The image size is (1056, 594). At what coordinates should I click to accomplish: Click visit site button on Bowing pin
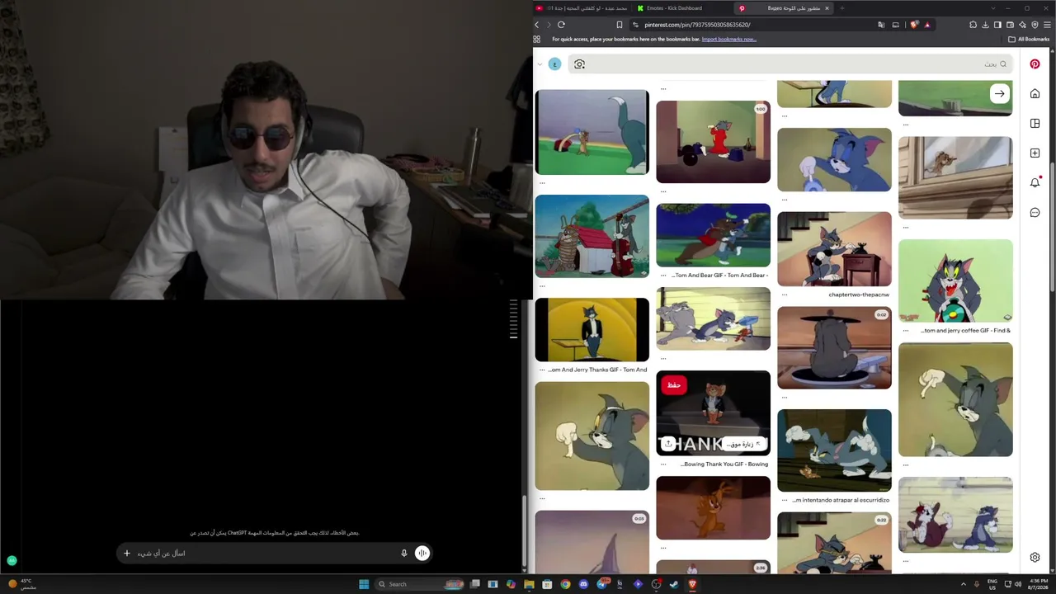click(743, 444)
